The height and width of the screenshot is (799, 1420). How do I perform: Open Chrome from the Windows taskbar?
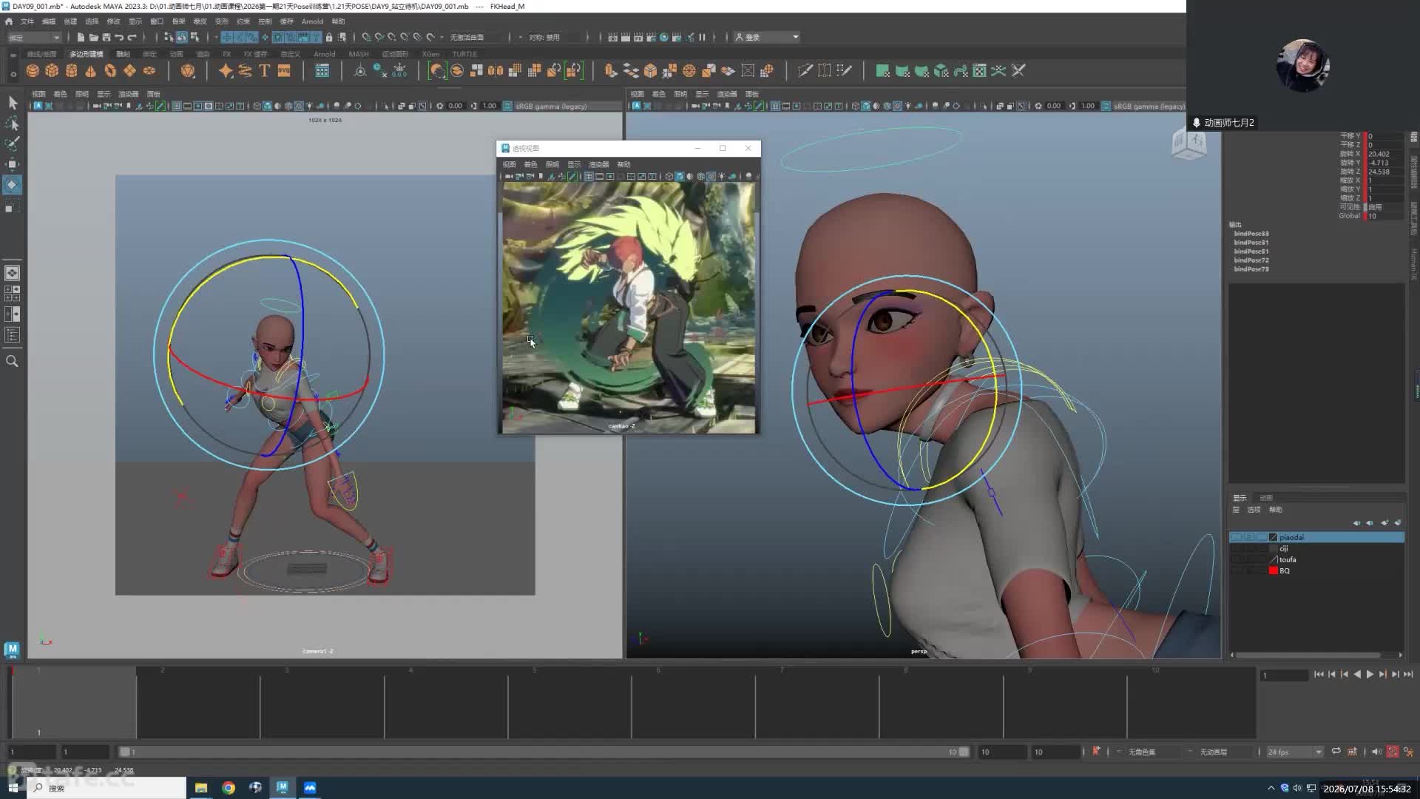pyautogui.click(x=229, y=788)
